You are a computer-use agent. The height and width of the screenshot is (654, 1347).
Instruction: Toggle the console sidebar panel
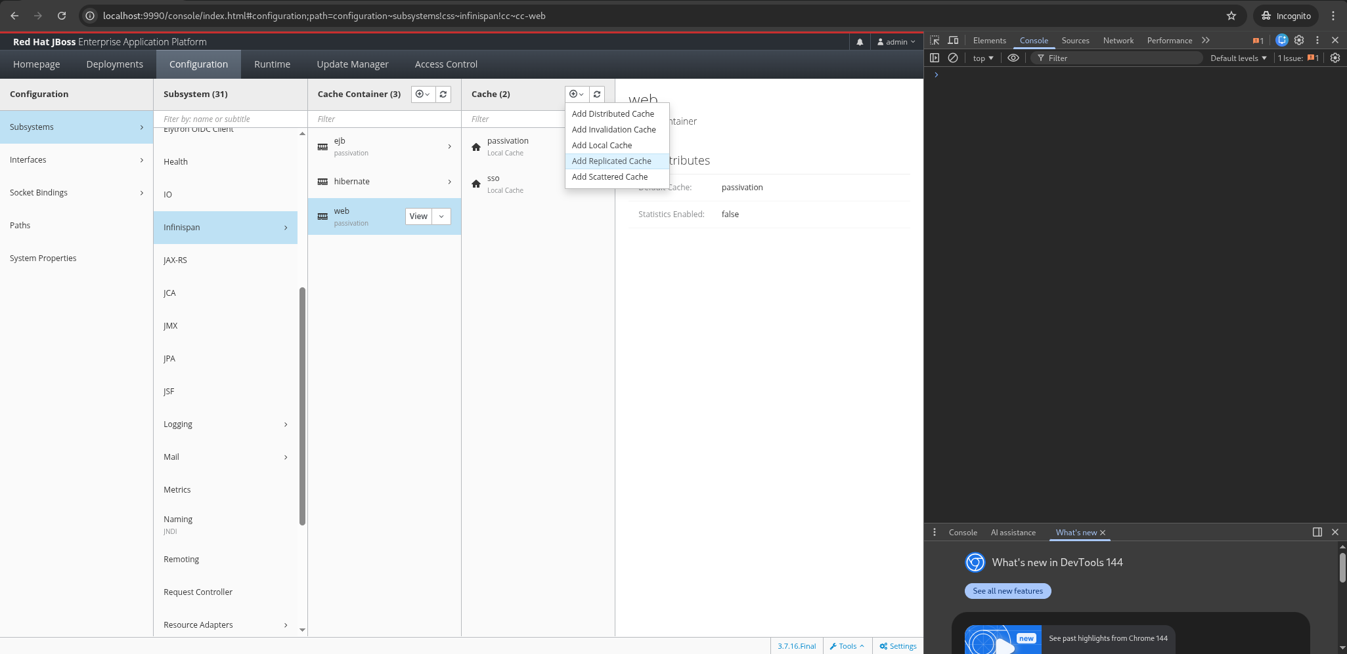[935, 58]
